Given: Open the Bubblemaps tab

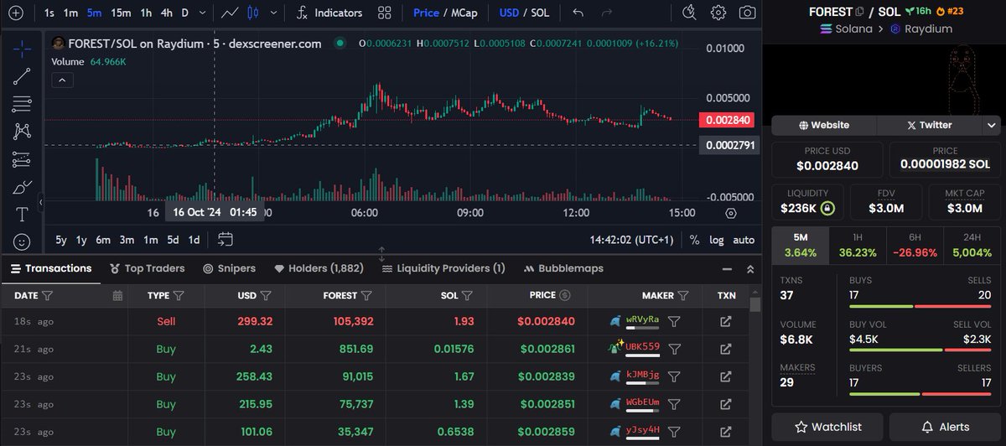Looking at the screenshot, I should (563, 268).
